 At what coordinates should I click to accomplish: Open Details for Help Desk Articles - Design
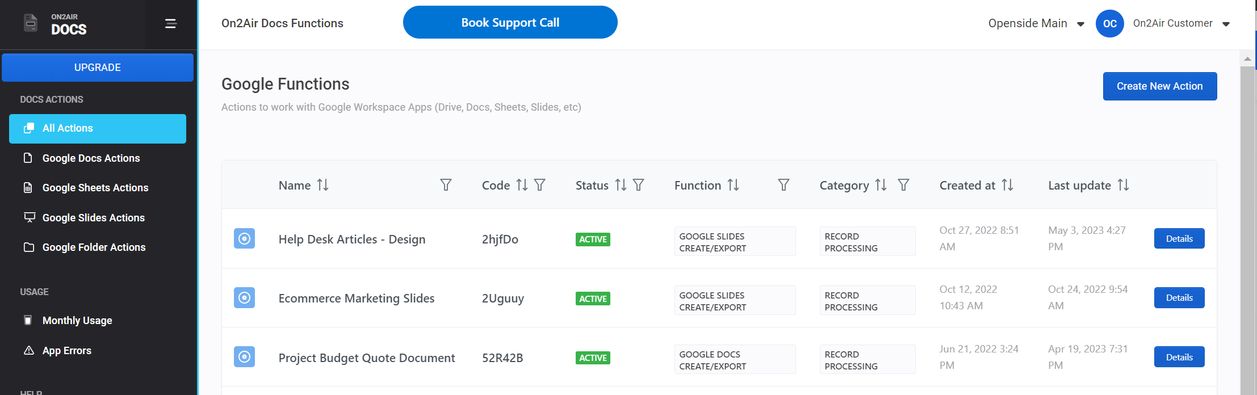tap(1179, 239)
